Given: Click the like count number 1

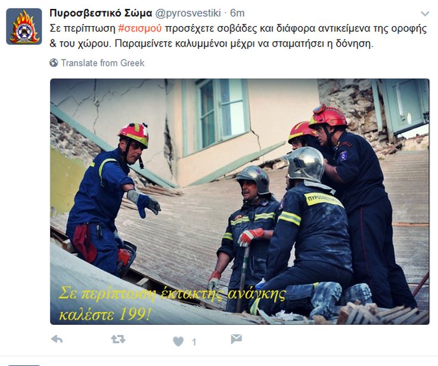Looking at the screenshot, I should (194, 342).
